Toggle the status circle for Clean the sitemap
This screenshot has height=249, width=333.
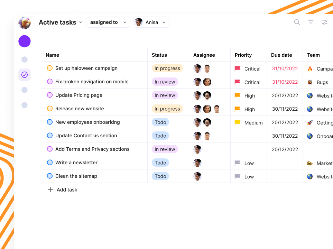tap(49, 176)
